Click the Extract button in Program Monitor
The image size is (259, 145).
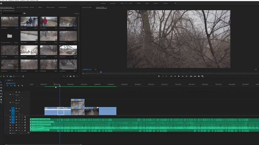195,76
